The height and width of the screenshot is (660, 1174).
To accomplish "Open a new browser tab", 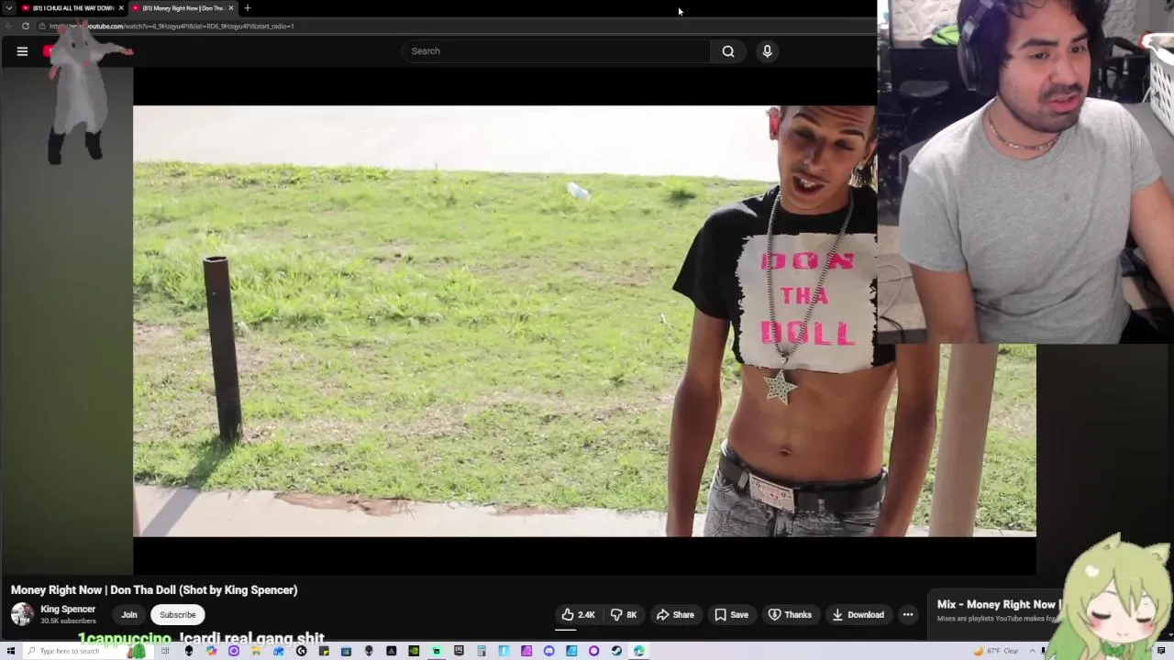I will (247, 8).
